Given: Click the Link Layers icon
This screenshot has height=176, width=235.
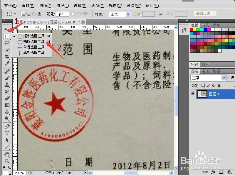Looking at the screenshot, I should tap(205, 172).
